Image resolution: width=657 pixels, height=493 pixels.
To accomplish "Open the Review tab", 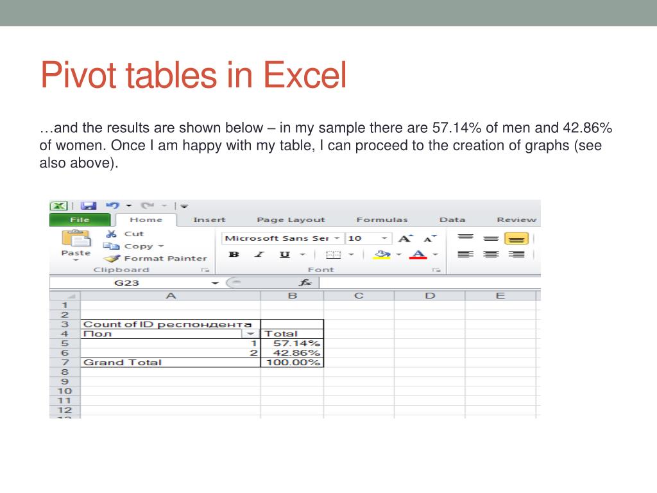I will point(516,220).
